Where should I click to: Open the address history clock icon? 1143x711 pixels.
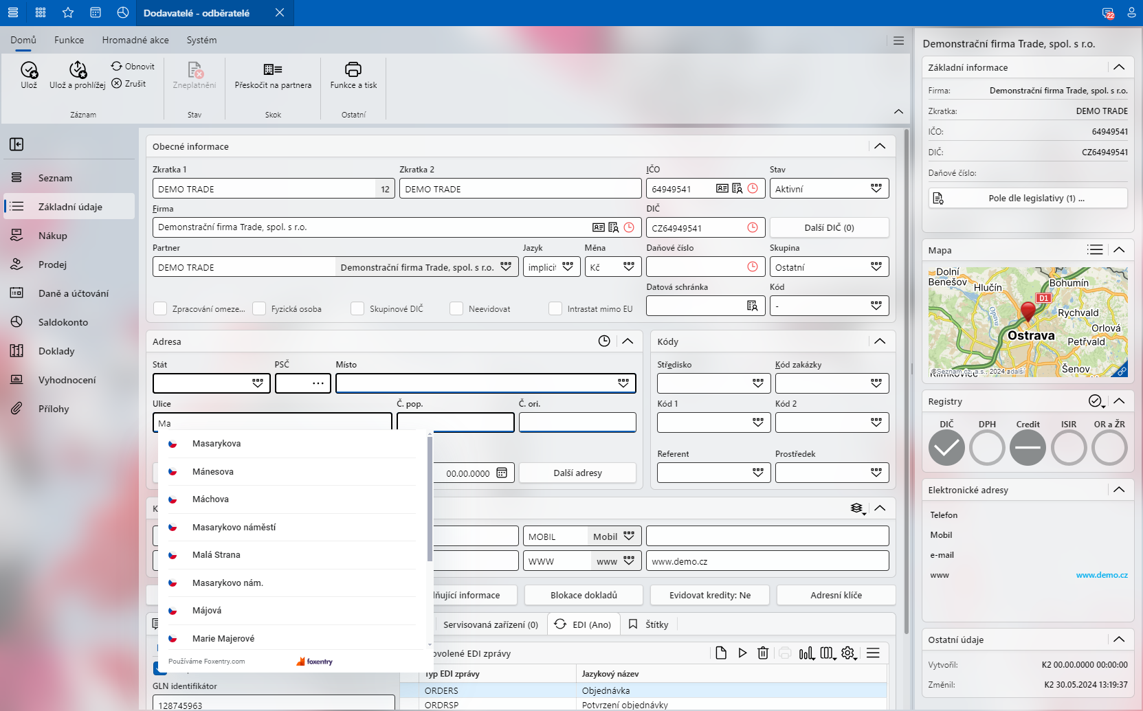pyautogui.click(x=603, y=341)
